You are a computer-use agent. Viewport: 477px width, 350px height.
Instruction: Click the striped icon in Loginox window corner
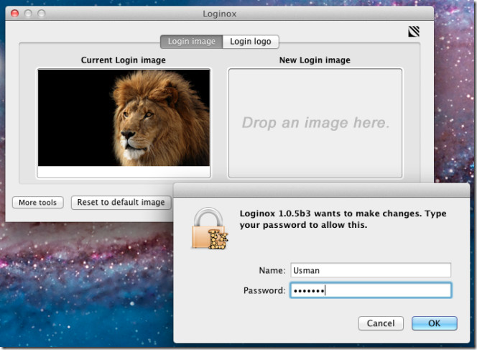(414, 32)
